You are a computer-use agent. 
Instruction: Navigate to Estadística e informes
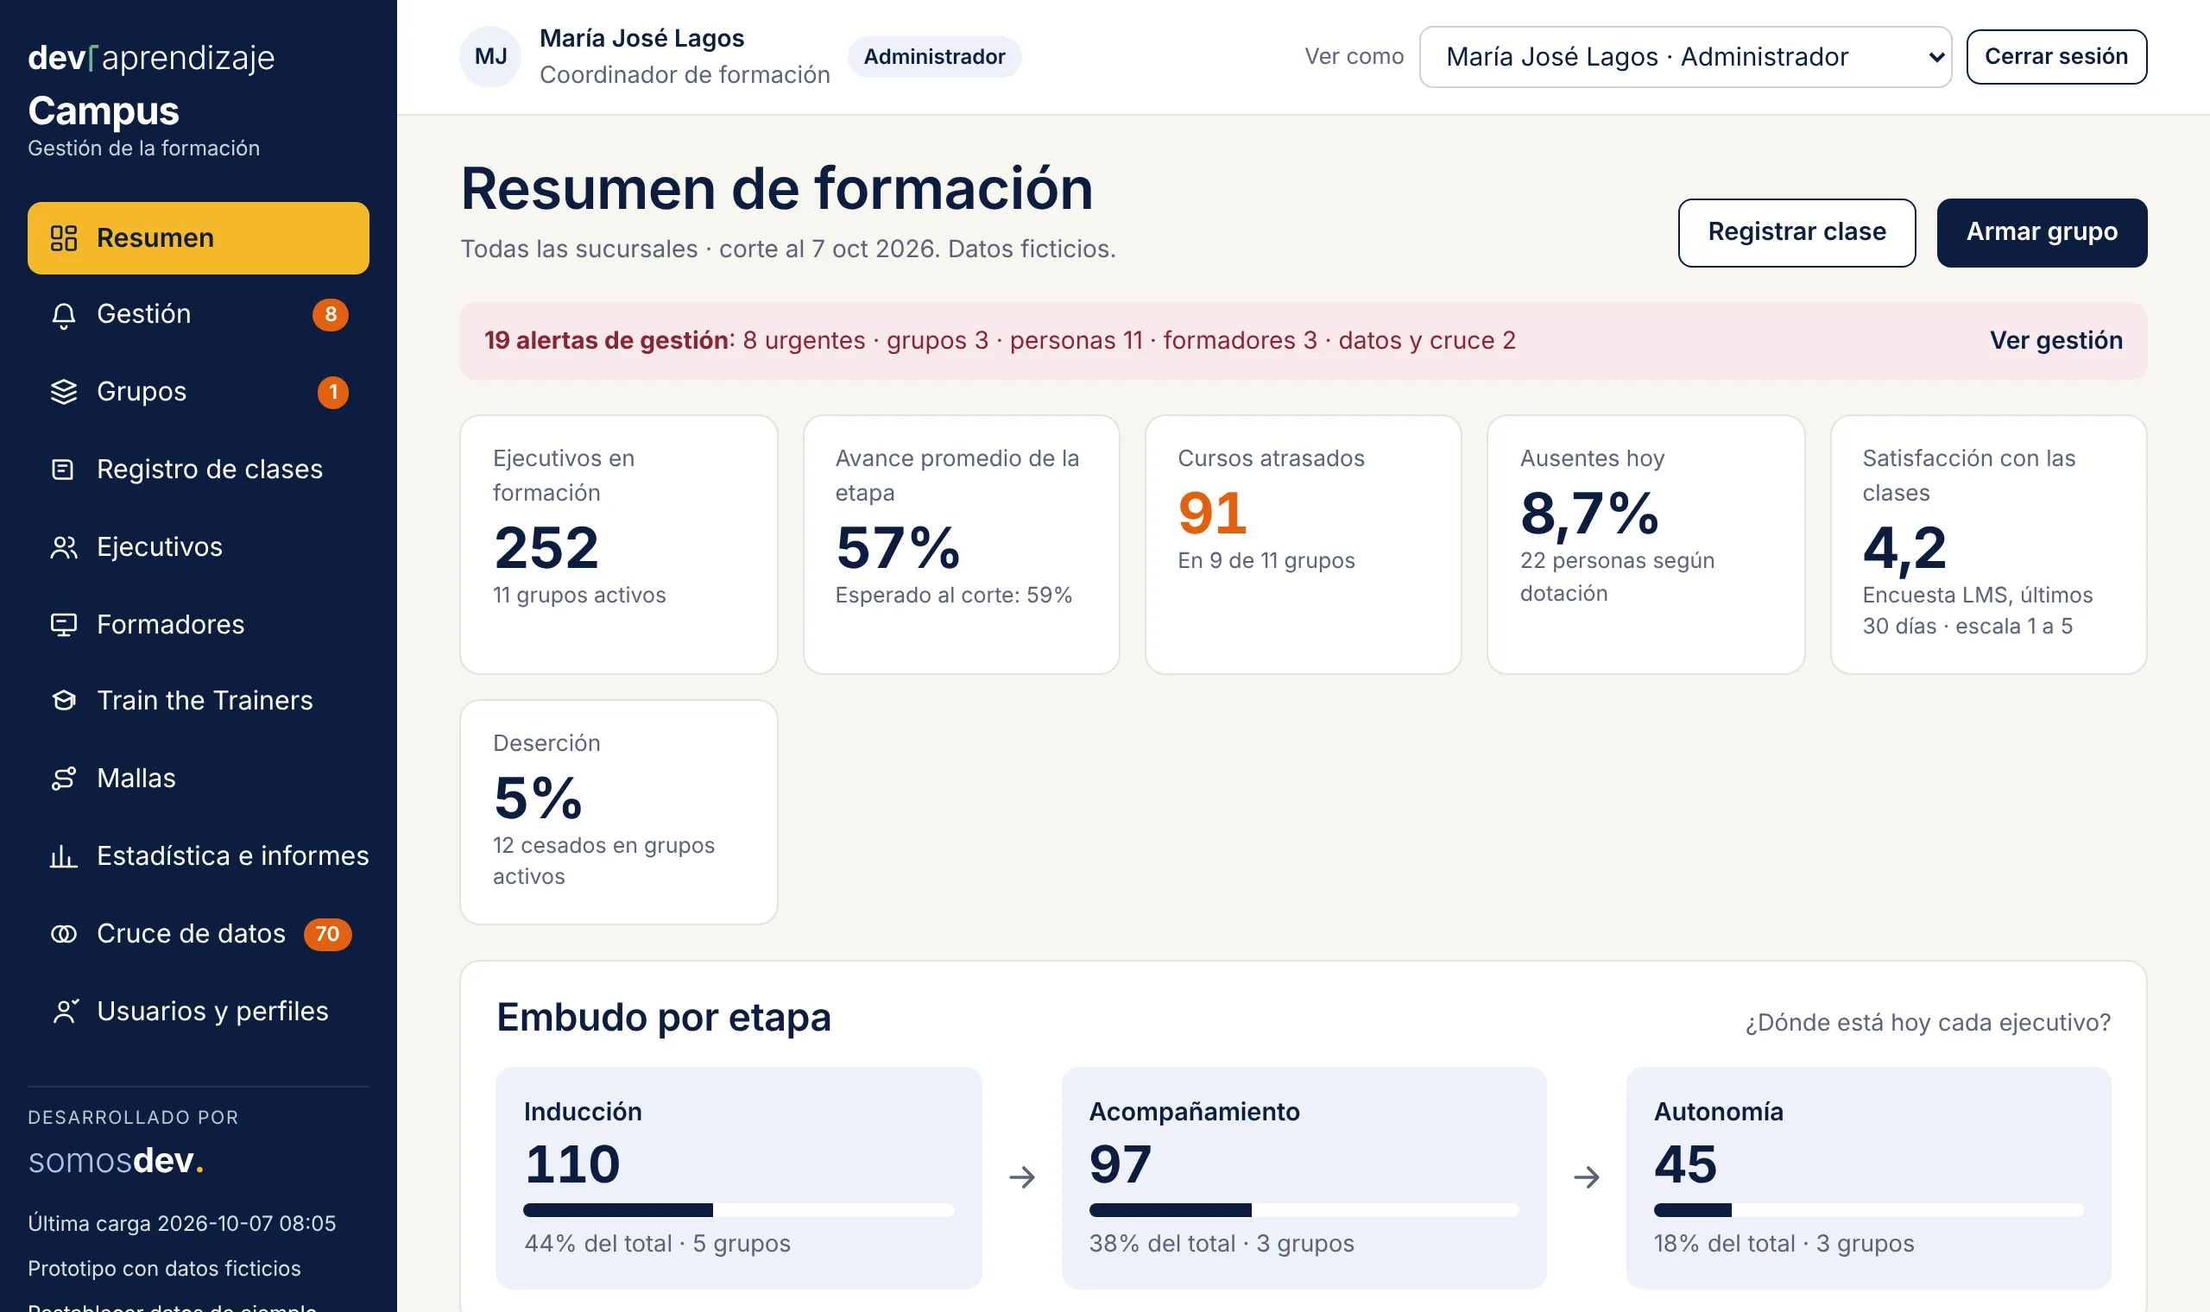(198, 857)
